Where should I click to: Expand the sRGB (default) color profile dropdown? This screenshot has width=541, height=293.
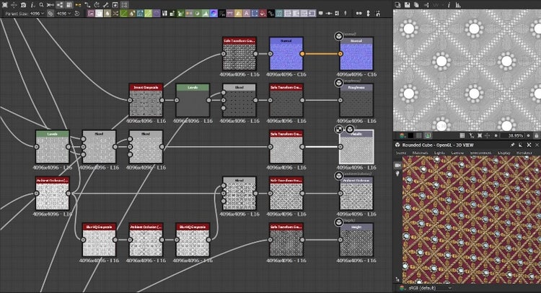coord(429,287)
